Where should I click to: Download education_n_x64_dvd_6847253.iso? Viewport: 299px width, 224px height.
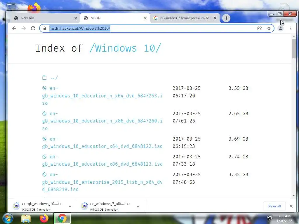click(x=102, y=96)
